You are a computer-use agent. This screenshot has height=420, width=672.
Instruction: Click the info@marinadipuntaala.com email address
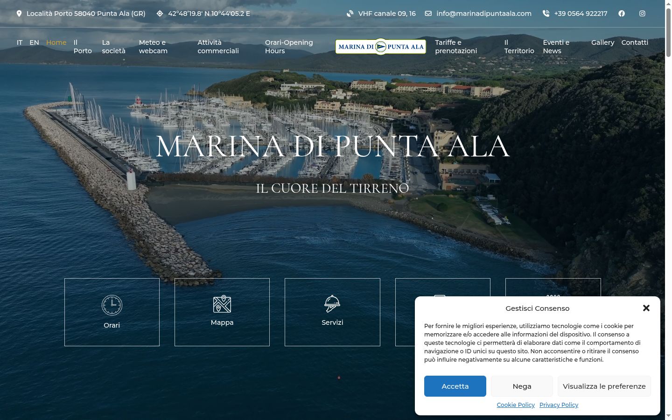484,14
